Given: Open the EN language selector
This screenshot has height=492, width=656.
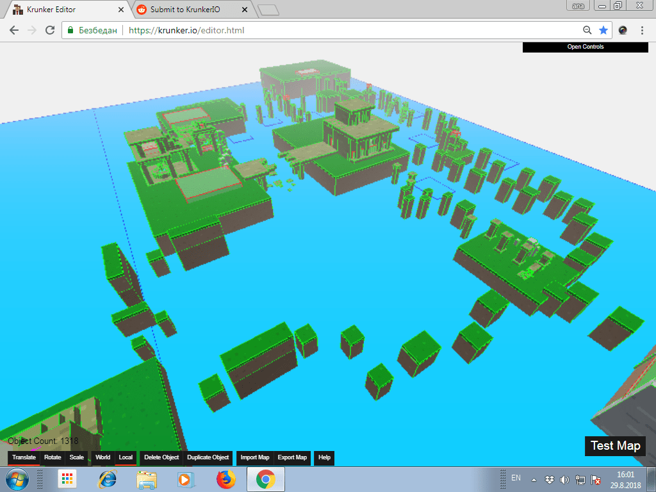Looking at the screenshot, I should click(x=516, y=478).
